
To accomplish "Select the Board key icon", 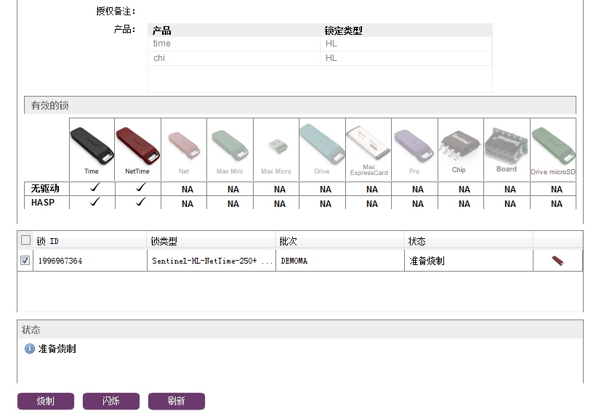I will click(507, 146).
